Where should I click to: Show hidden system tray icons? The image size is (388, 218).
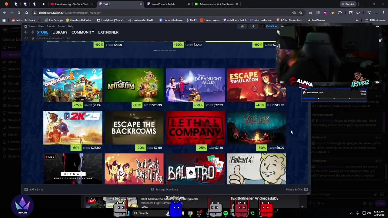[351, 213]
